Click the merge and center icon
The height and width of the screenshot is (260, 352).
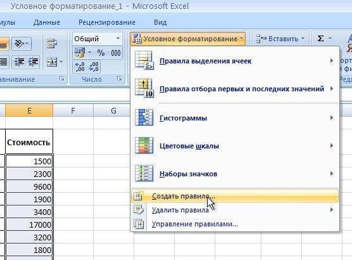(52, 62)
